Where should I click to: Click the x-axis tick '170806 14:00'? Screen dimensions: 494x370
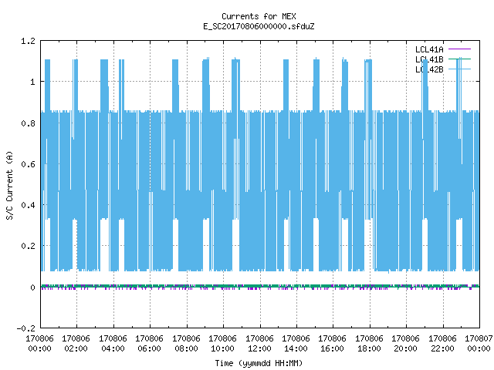(x=296, y=344)
